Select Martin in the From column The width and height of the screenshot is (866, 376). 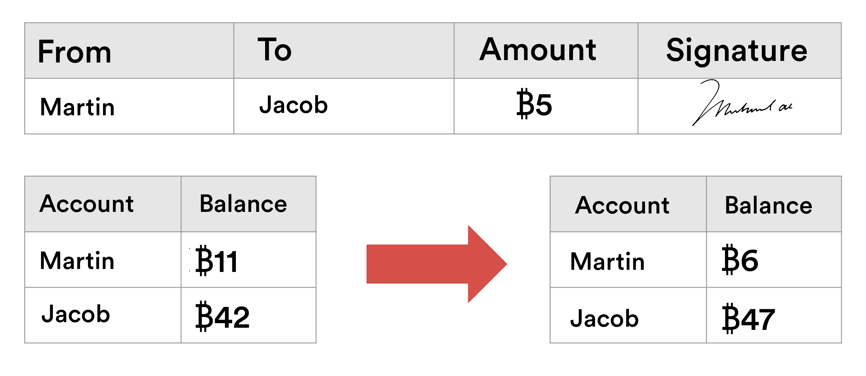click(77, 107)
